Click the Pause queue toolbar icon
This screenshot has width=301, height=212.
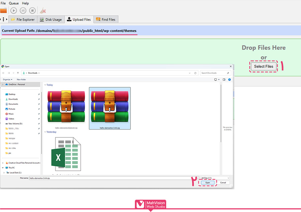(23, 11)
